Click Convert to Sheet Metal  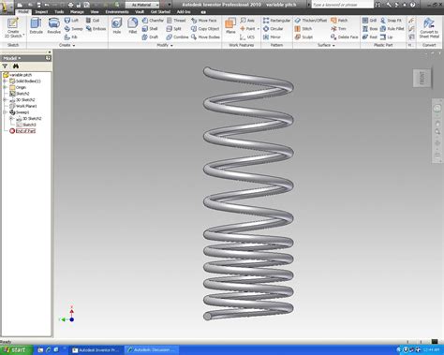pyautogui.click(x=429, y=28)
